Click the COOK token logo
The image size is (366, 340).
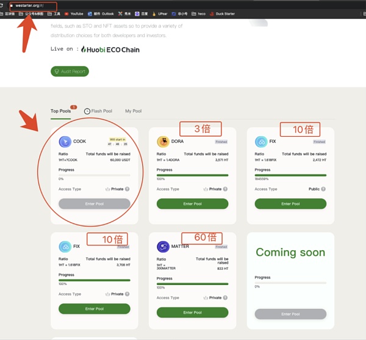coord(65,142)
